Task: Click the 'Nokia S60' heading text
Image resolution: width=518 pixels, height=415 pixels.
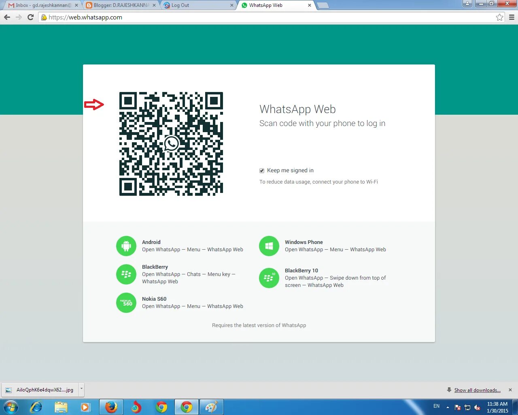Action: pyautogui.click(x=154, y=299)
